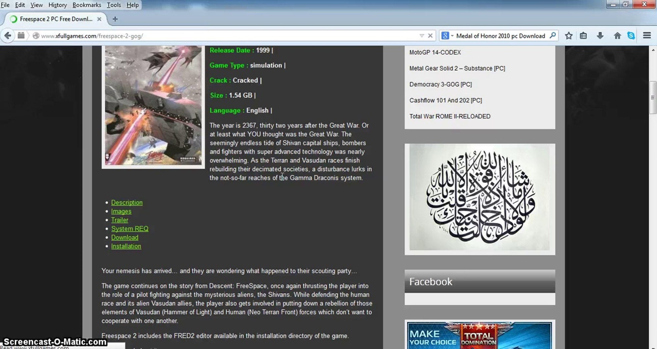Show bookmarks list icon
This screenshot has height=349, width=657.
[583, 36]
